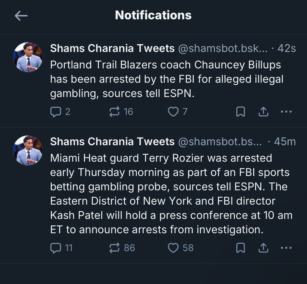307x284 pixels.
Task: Share the Chauncey Billups post
Action: tap(263, 112)
